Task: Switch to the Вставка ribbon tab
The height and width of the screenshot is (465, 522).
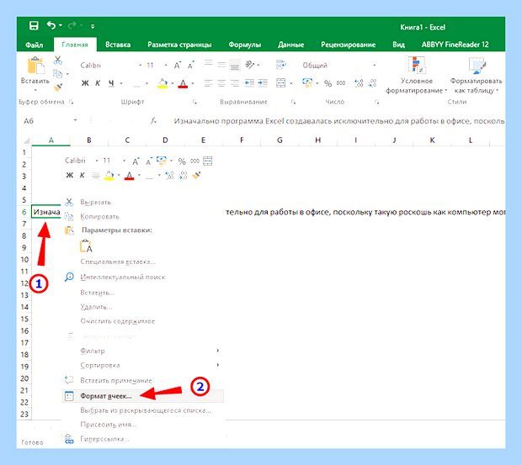Action: pyautogui.click(x=118, y=45)
